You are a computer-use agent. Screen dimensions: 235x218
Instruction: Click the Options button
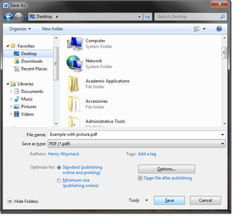tap(166, 169)
